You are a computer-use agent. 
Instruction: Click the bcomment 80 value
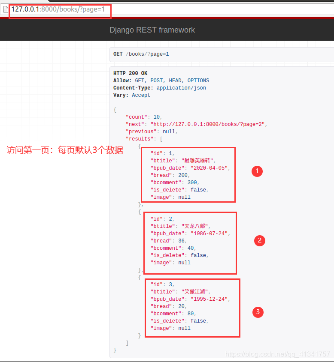tap(191, 314)
